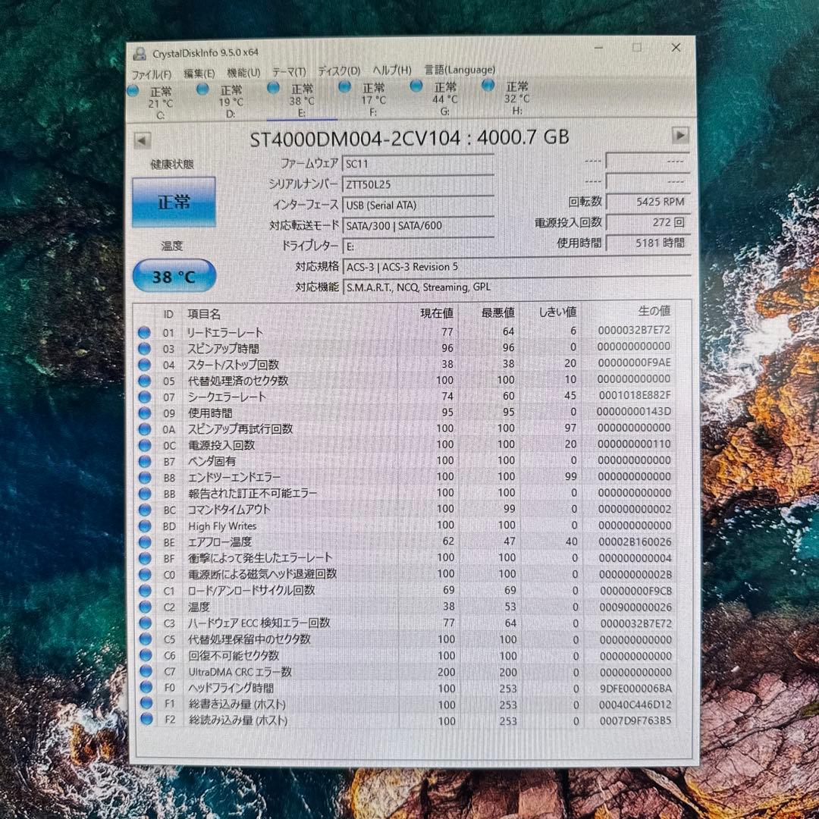Click the ACS-3 Revision 5 standard field
The image size is (819, 819).
[516, 267]
